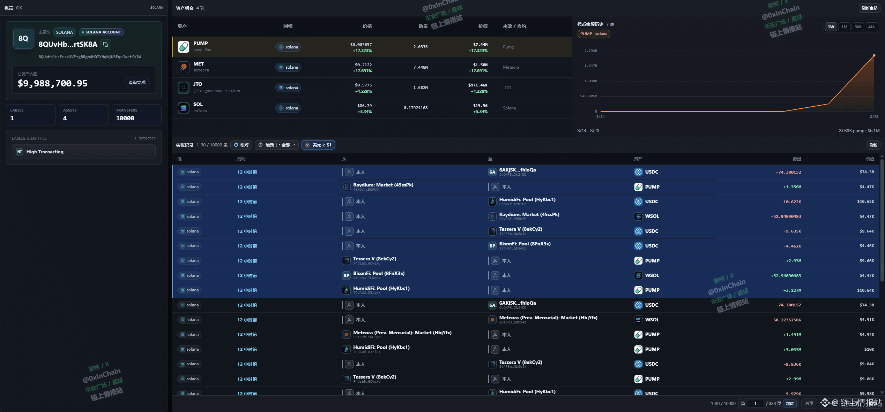Image resolution: width=885 pixels, height=412 pixels.
Task: Click the SOL token icon in the portfolio
Action: pyautogui.click(x=184, y=108)
